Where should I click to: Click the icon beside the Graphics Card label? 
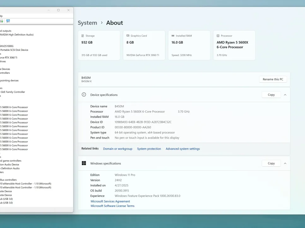coord(128,36)
